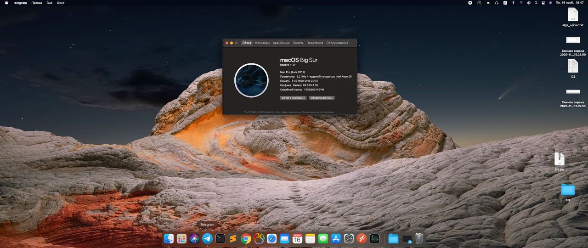Open the headphones menu bar icon
The width and height of the screenshot is (588, 248).
point(497,3)
